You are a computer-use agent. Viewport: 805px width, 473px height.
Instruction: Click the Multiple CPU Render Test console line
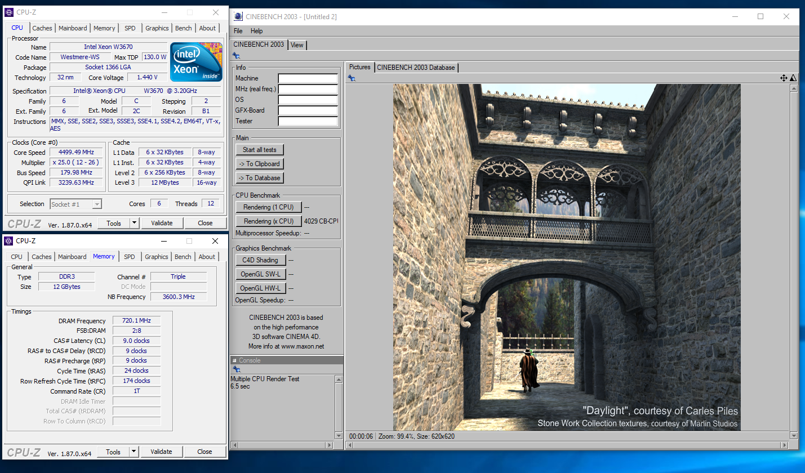pos(265,379)
